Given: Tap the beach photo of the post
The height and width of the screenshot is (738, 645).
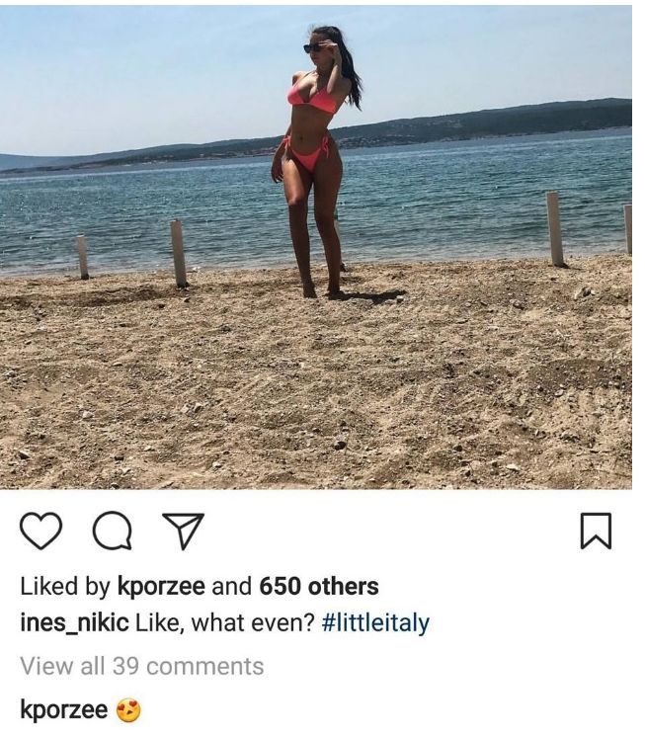Looking at the screenshot, I should coord(316,247).
